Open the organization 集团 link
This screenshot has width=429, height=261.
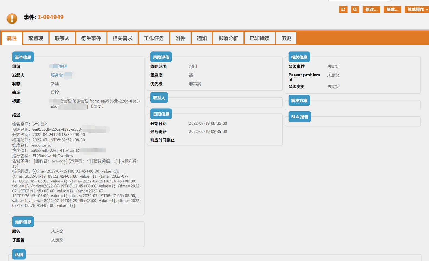coord(62,66)
